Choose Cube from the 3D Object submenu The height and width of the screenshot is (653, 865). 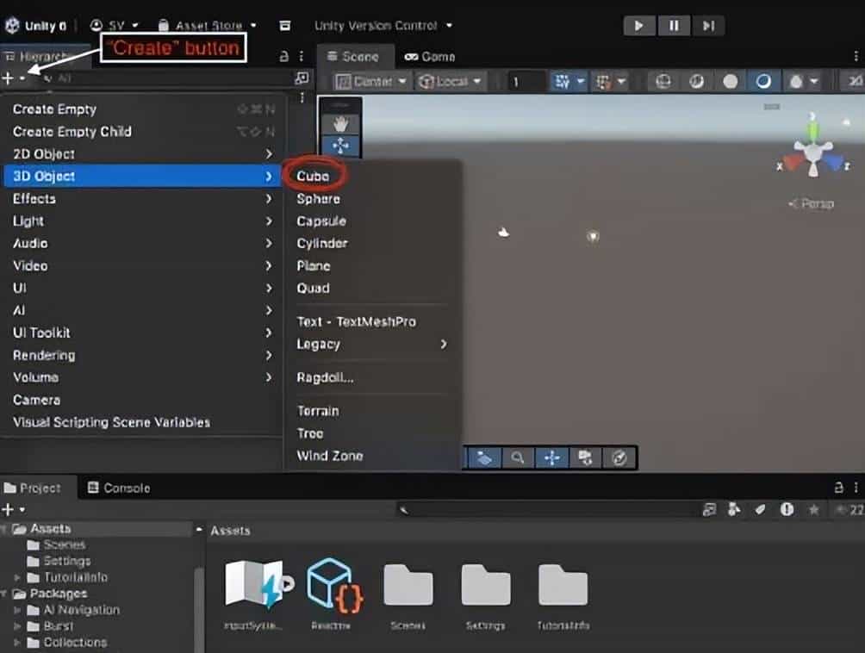coord(313,176)
